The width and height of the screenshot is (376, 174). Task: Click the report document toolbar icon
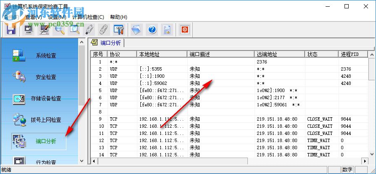[x=167, y=30]
